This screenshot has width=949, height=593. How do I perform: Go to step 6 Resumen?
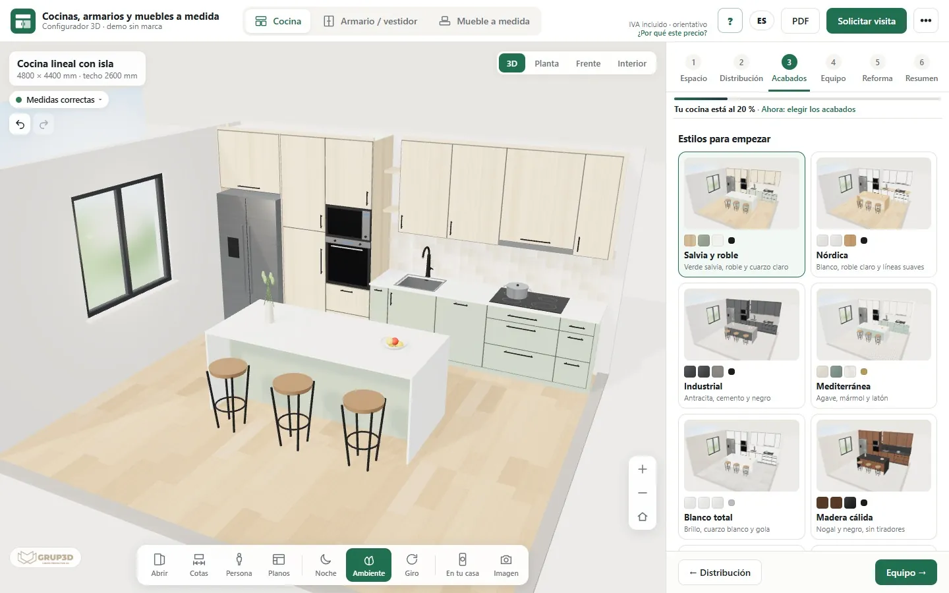[x=921, y=69]
